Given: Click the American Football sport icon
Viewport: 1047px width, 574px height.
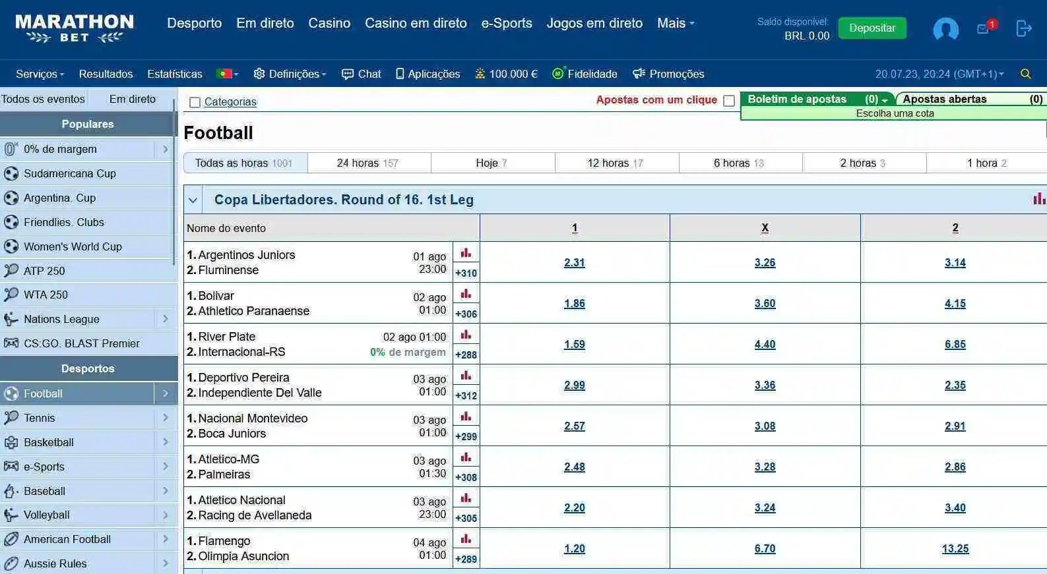Looking at the screenshot, I should click(x=11, y=539).
